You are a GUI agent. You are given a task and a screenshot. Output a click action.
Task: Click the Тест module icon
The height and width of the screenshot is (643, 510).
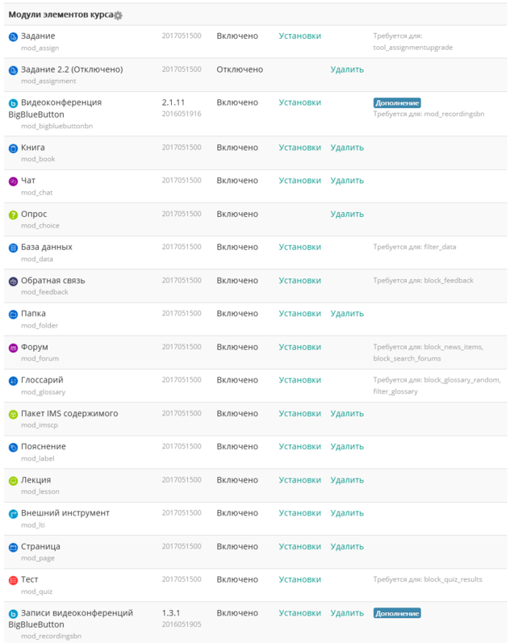pos(13,580)
